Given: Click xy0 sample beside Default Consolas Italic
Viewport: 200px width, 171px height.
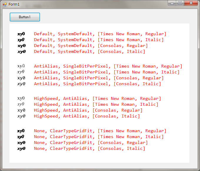Looking at the screenshot, I should (21, 52).
